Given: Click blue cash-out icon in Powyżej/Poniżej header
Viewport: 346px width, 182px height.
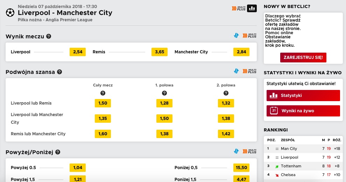Looking at the screenshot, I should click(x=236, y=151).
